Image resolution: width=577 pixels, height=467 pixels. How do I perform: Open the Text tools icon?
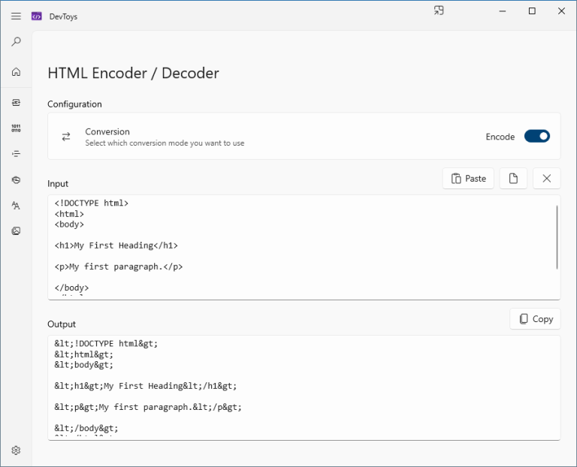tap(16, 205)
